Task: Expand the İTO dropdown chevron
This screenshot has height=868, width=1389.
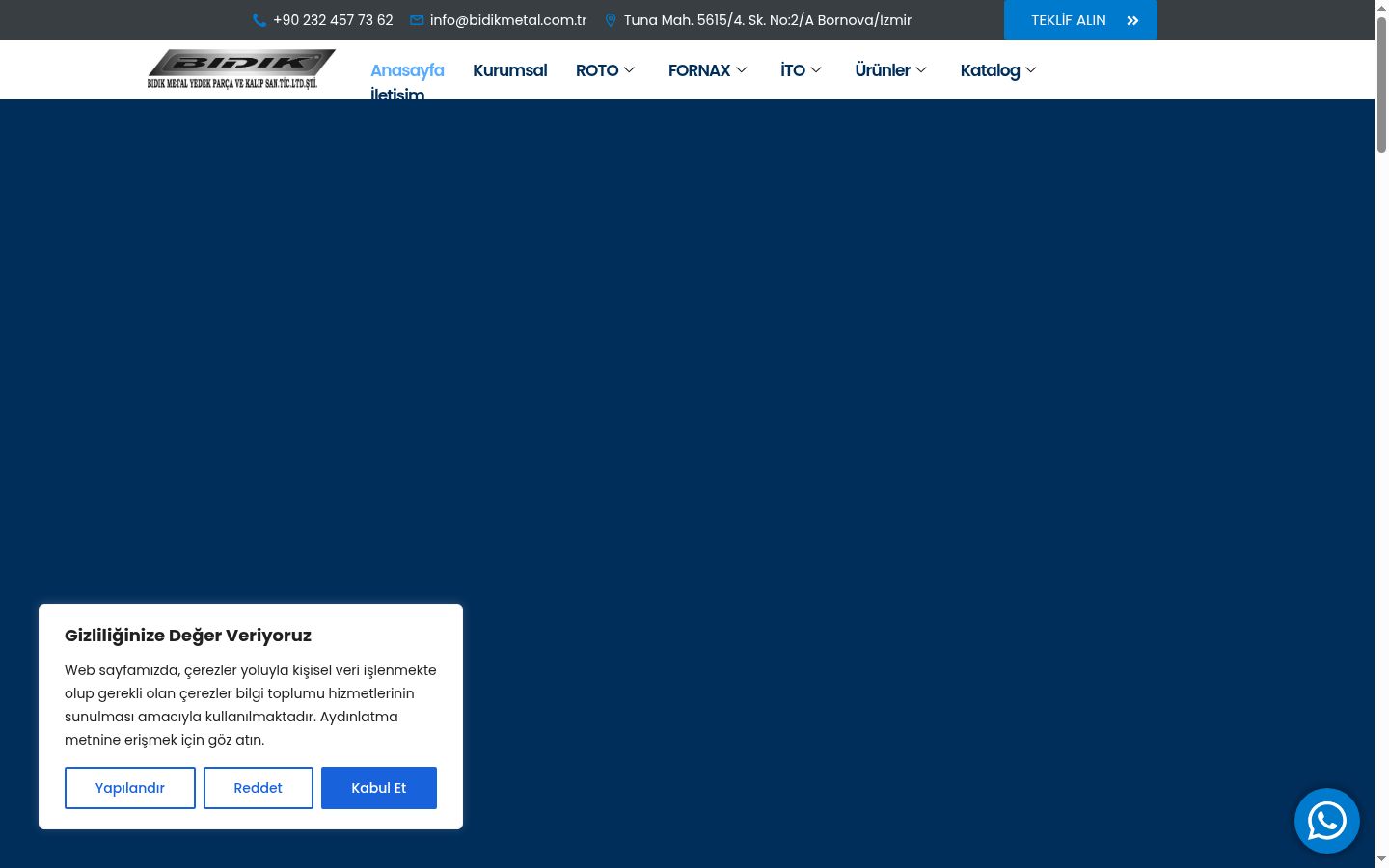Action: pos(816,70)
